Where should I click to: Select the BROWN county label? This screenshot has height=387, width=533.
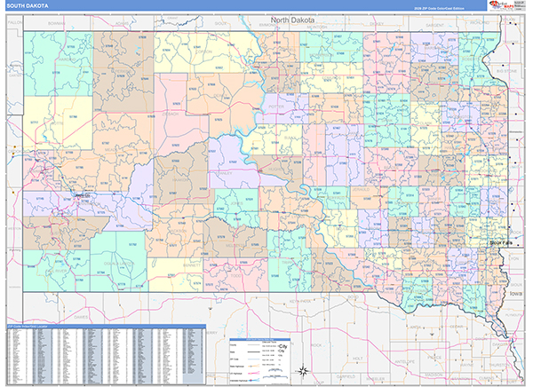pos(387,64)
